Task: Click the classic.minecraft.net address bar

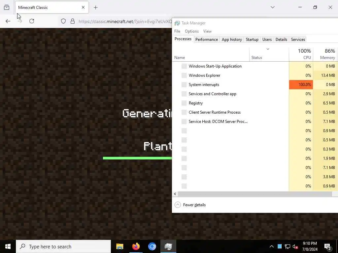Action: [125, 21]
